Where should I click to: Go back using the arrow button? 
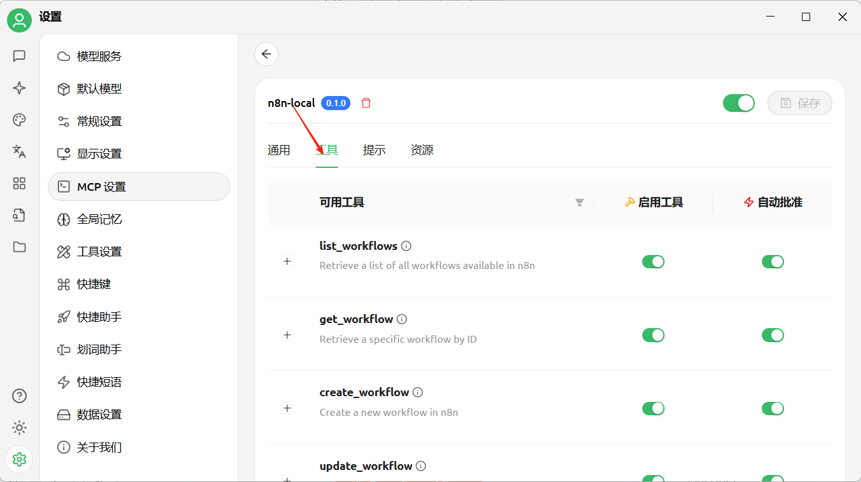266,54
